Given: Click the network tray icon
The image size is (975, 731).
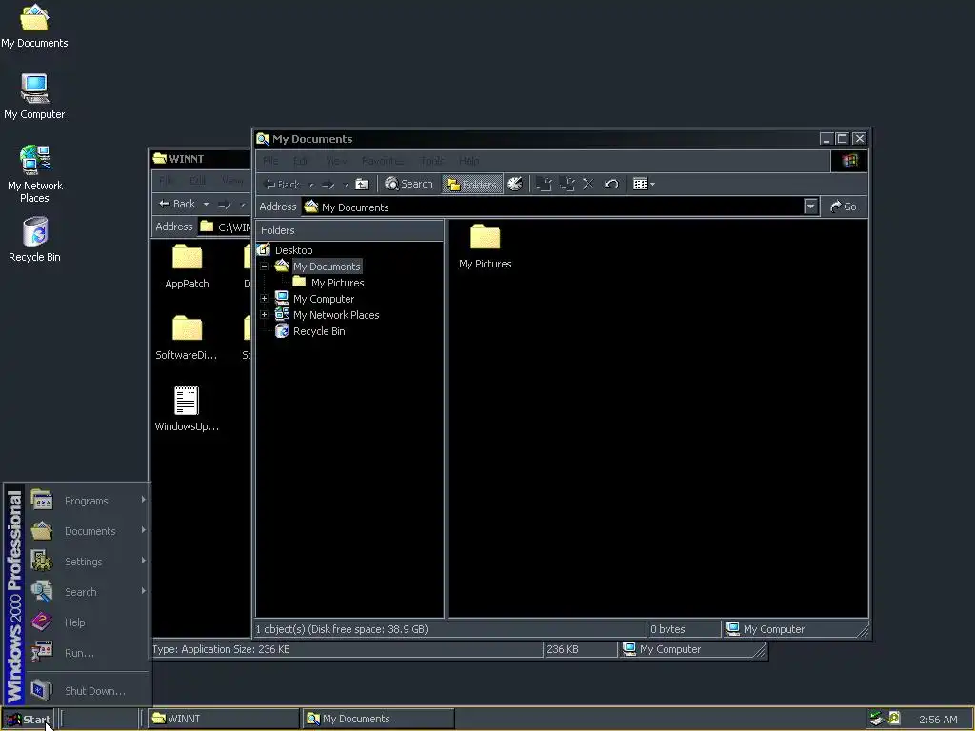Looking at the screenshot, I should click(877, 719).
